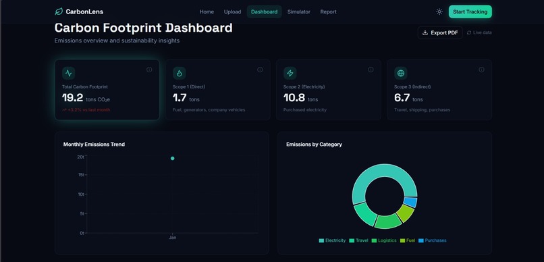Click the 20t axis label
Image resolution: width=544 pixels, height=262 pixels.
(x=80, y=157)
